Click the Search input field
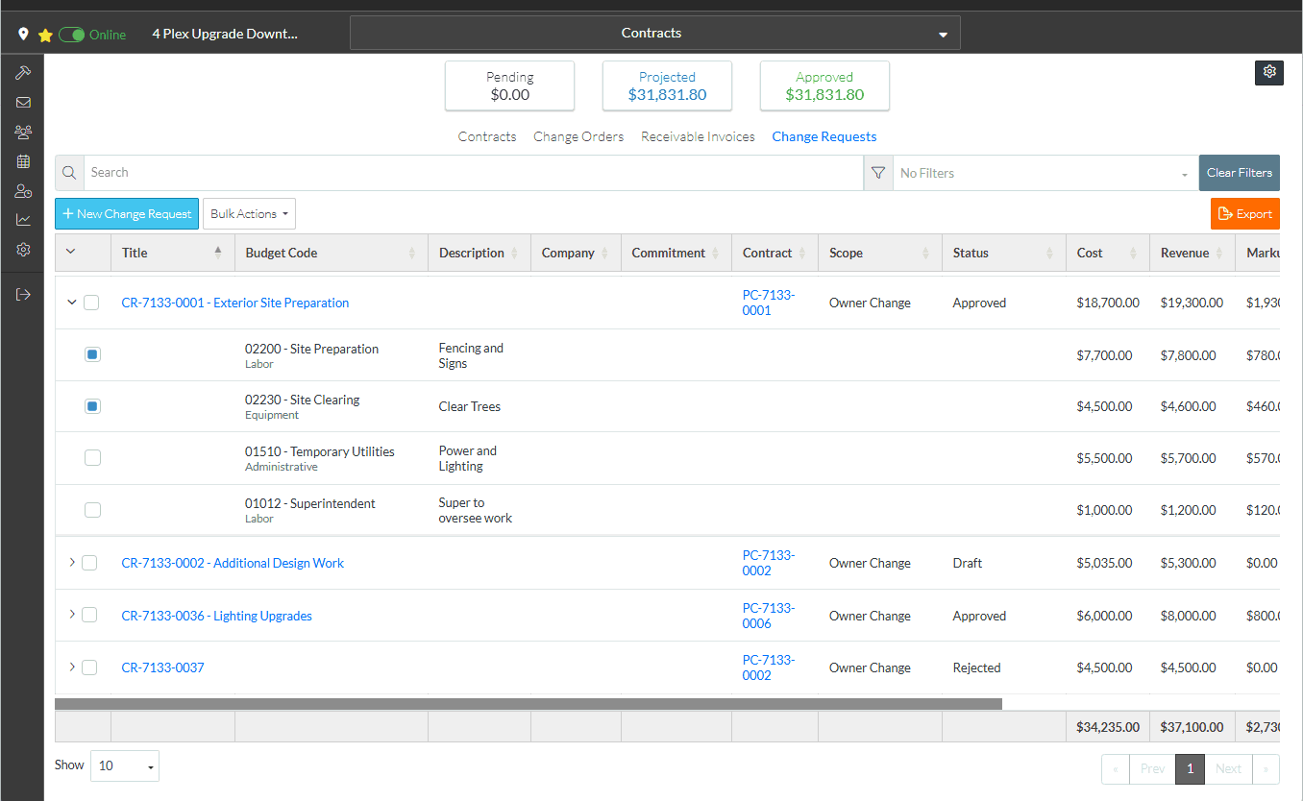Image resolution: width=1303 pixels, height=801 pixels. coord(474,173)
